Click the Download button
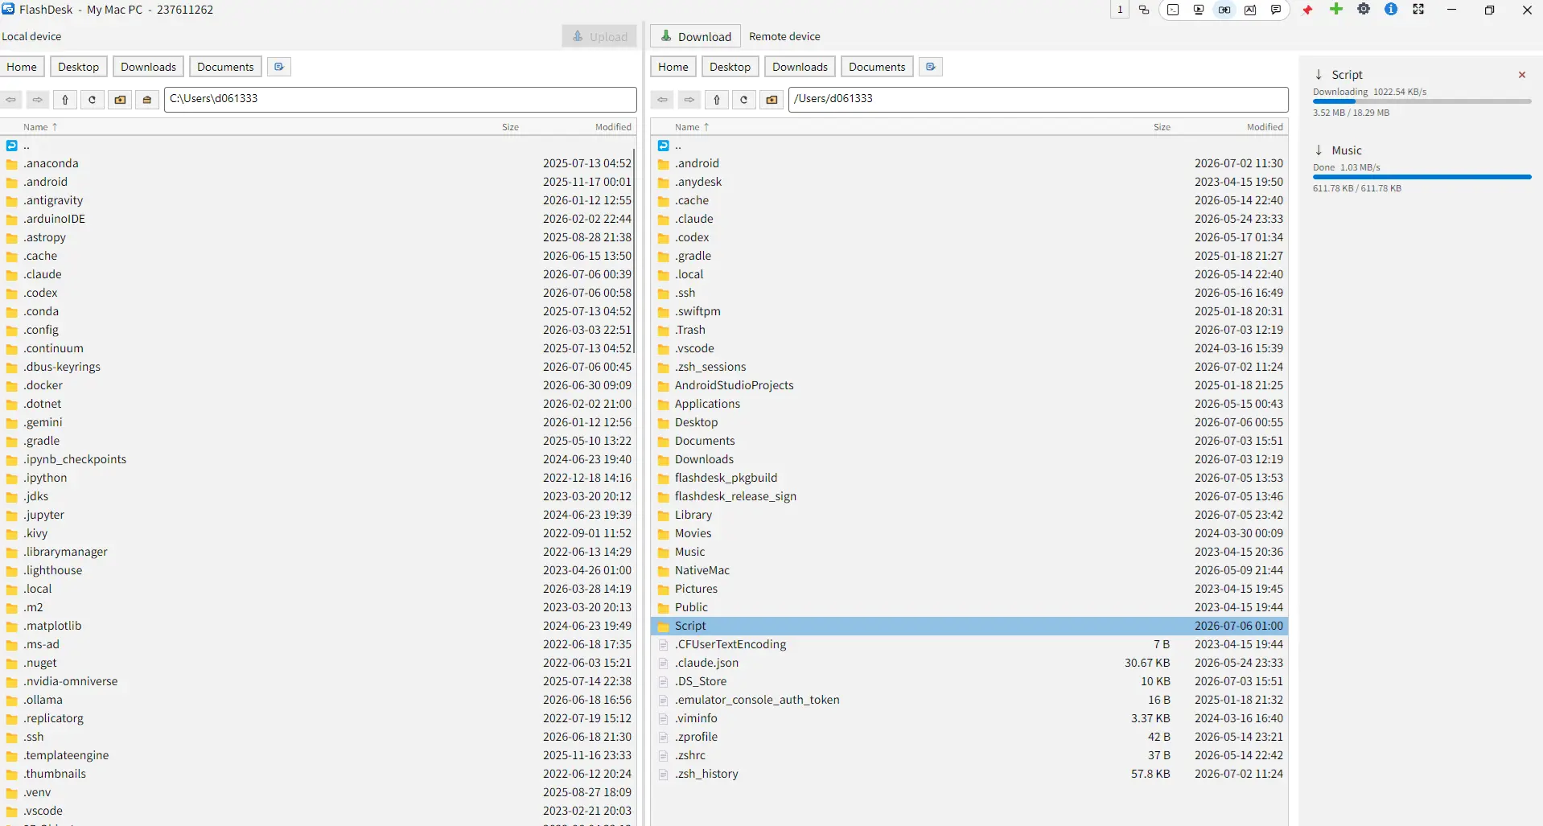Image resolution: width=1543 pixels, height=826 pixels. point(696,36)
